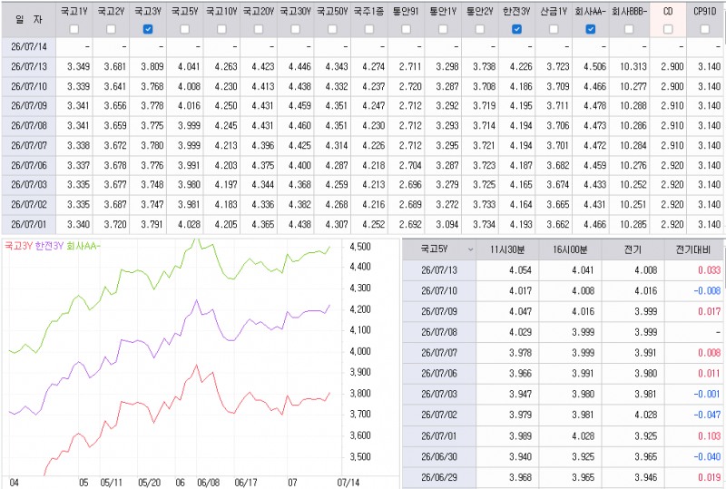The height and width of the screenshot is (489, 726).
Task: Click the 11시30분 column header
Action: pyautogui.click(x=507, y=249)
